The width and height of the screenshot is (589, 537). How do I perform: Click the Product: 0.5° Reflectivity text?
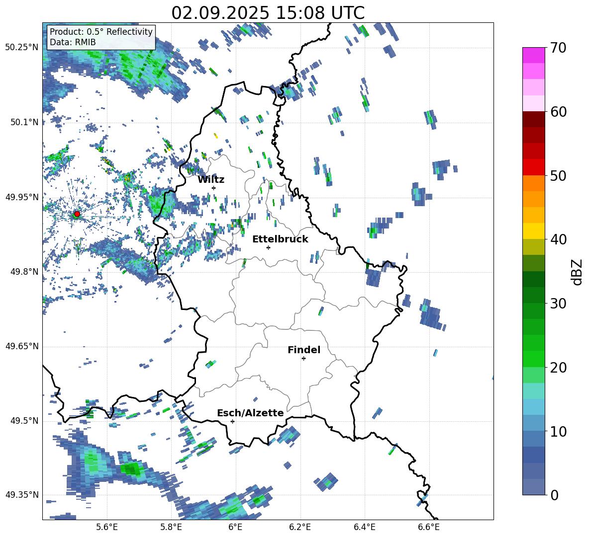coord(101,32)
